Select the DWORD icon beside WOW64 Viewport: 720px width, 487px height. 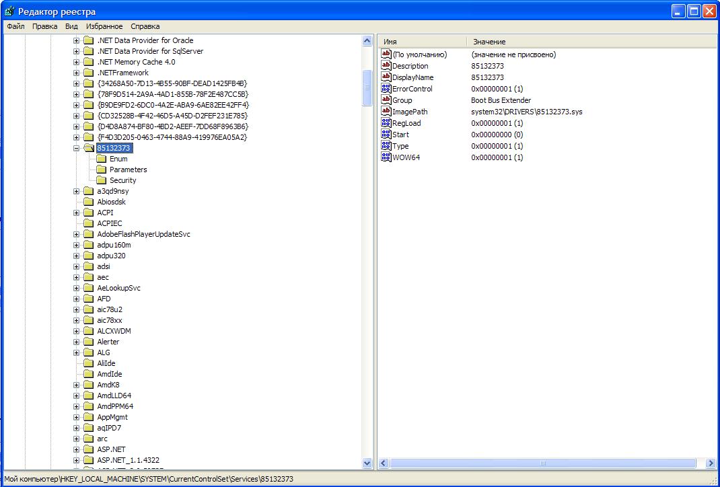pyautogui.click(x=386, y=157)
